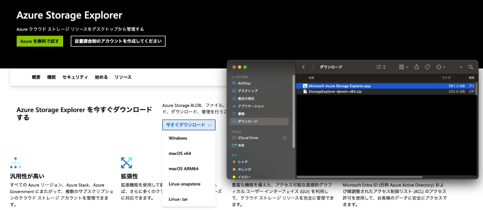Click the 581.2 MB size cell
Image resolution: width=483 pixels, height=210 pixels.
[456, 86]
